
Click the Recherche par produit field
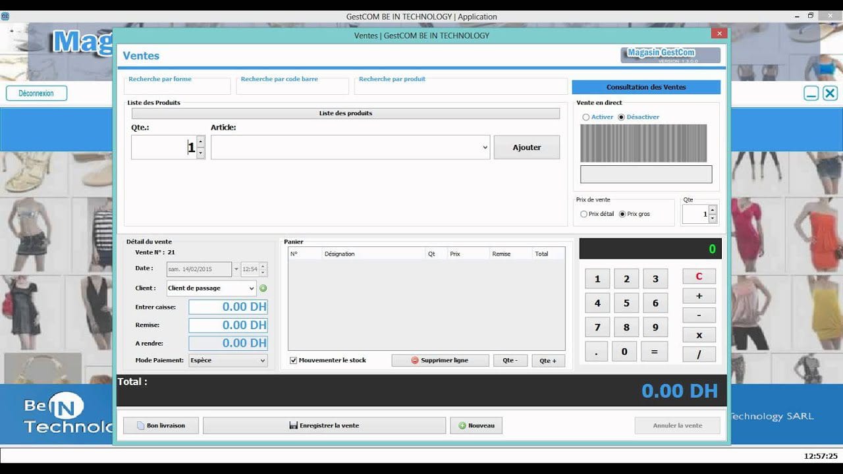coord(461,86)
